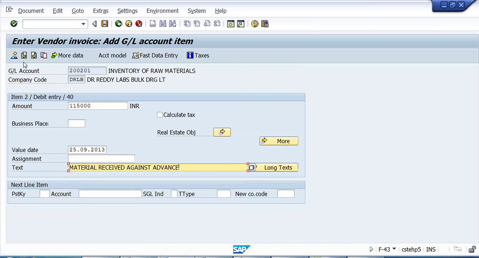
Task: Open the Document menu
Action: click(x=31, y=11)
